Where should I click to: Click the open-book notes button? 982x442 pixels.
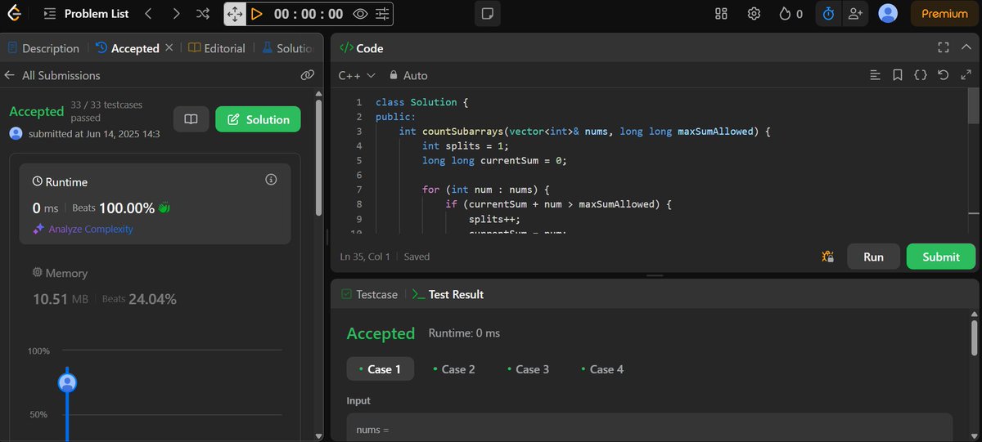click(191, 119)
